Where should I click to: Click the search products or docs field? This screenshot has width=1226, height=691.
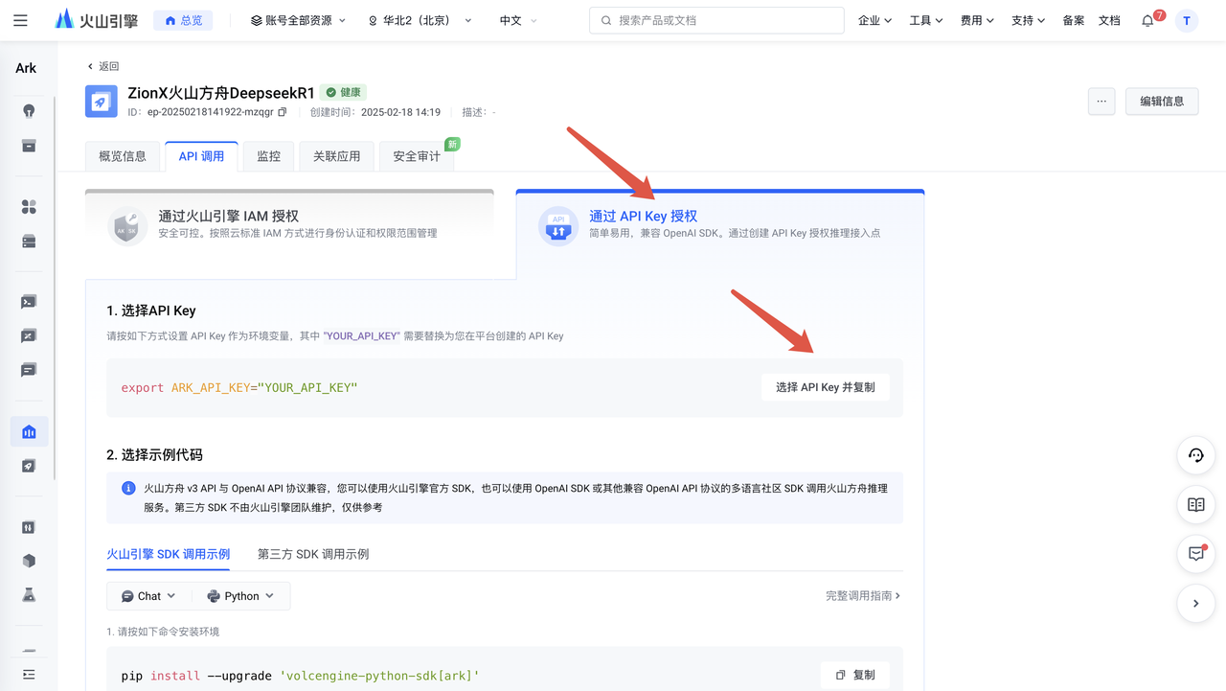point(716,20)
